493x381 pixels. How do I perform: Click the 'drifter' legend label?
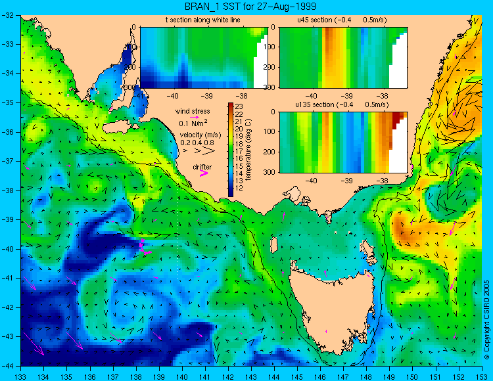(x=202, y=167)
